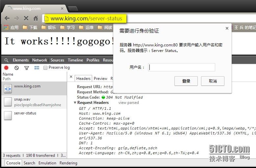
Task: Open the 学习 bookmarks folder
Action: click(67, 27)
